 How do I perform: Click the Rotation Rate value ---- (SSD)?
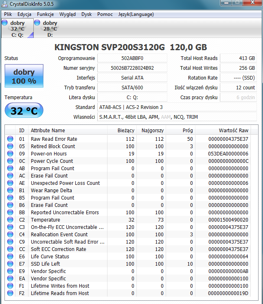click(x=239, y=78)
